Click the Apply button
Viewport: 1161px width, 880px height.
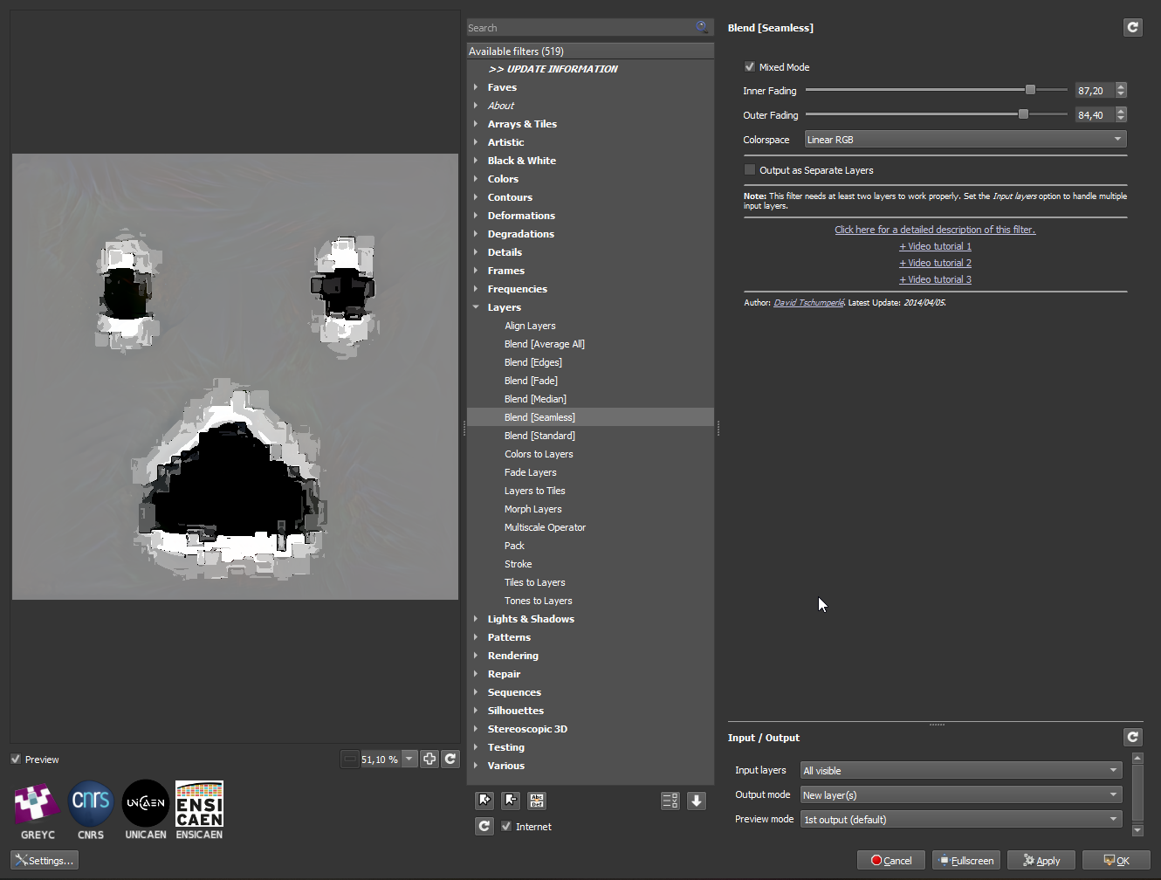click(1041, 860)
